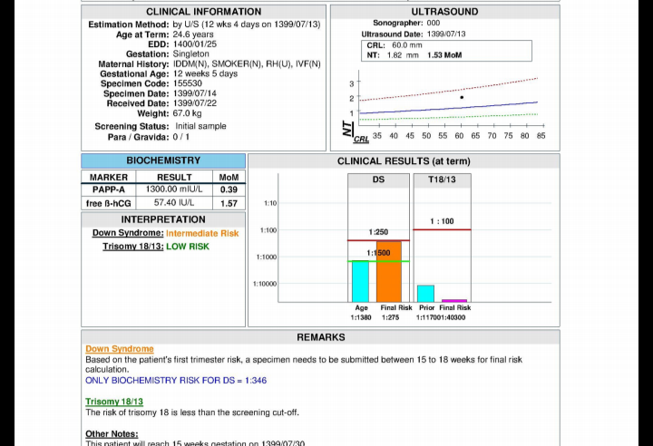Viewport: 653px width, 446px height.
Task: Open the Down Syndrome heading in Remarks
Action: [120, 349]
